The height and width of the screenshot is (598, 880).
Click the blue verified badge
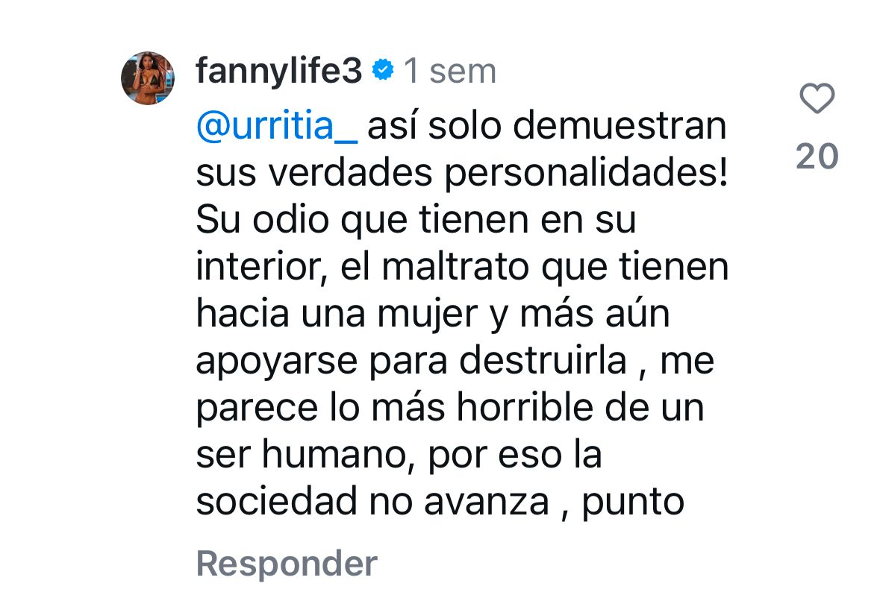click(x=383, y=71)
